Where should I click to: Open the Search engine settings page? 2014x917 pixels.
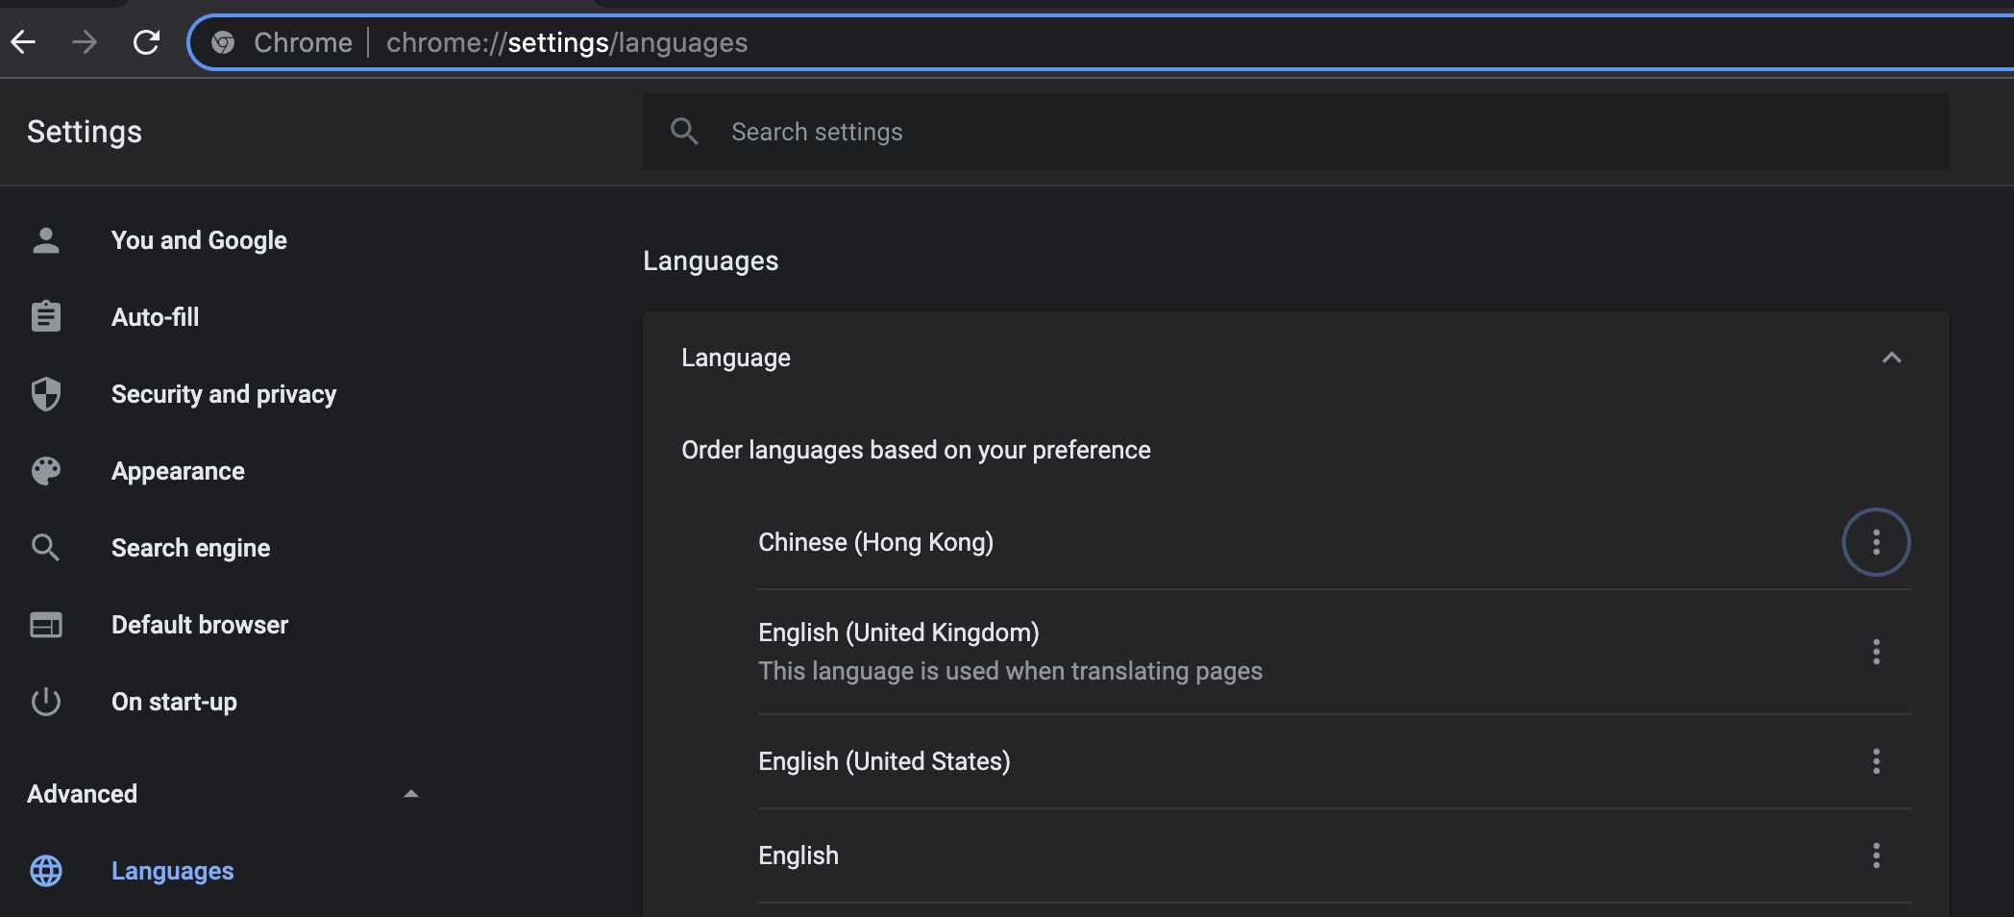pos(190,548)
